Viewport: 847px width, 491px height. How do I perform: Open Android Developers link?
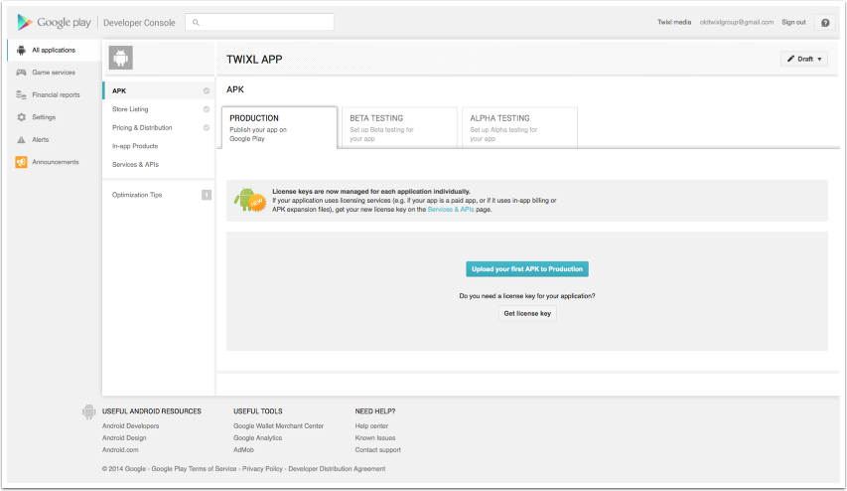131,426
